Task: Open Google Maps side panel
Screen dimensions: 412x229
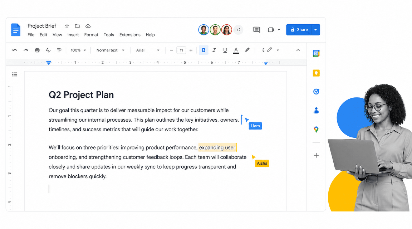Action: [316, 130]
